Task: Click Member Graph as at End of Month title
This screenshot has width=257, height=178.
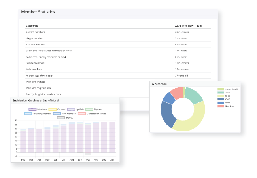Action: click(38, 100)
